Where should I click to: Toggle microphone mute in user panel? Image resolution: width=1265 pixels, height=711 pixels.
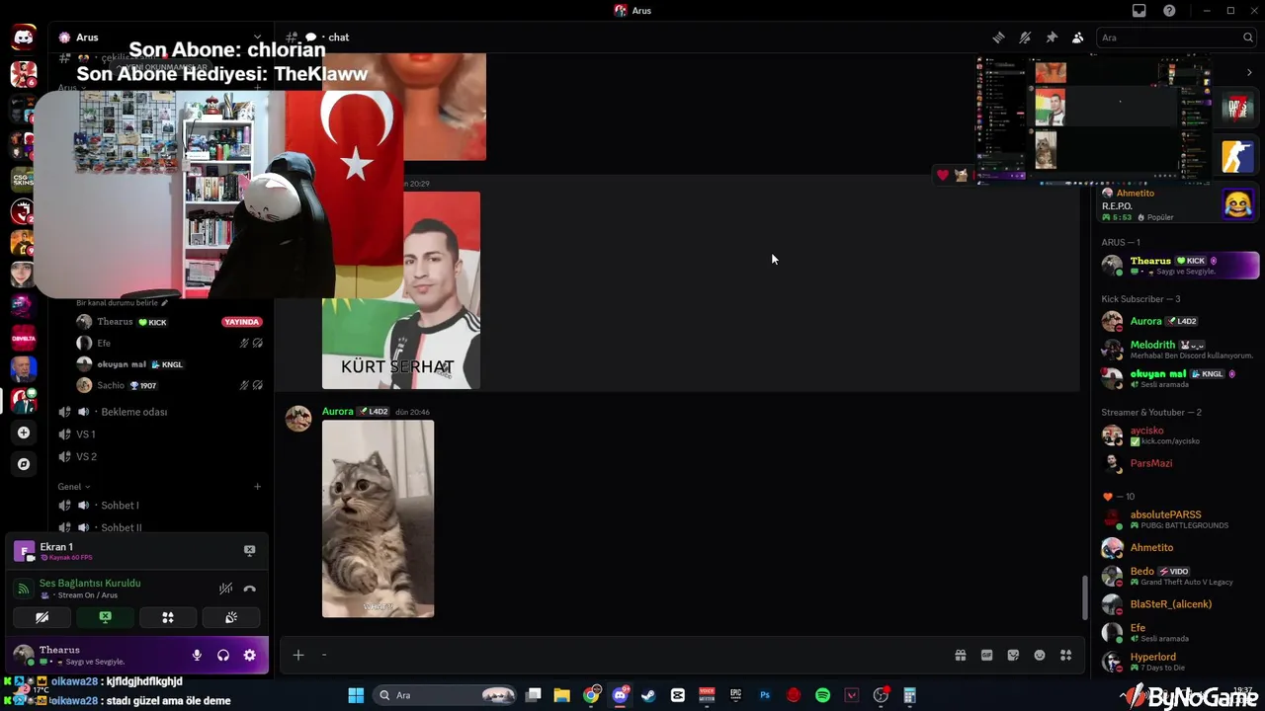pos(197,655)
